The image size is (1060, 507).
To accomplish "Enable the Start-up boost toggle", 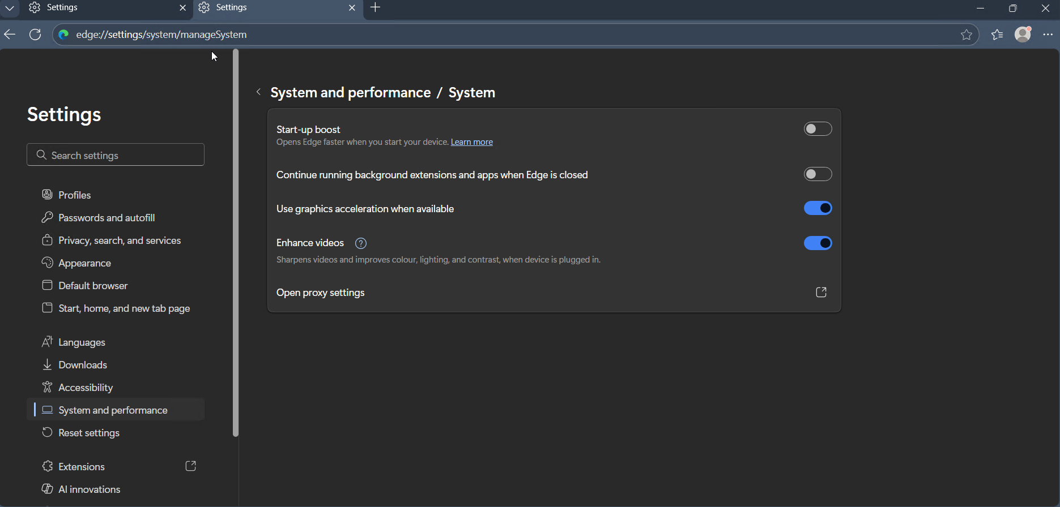I will [818, 129].
